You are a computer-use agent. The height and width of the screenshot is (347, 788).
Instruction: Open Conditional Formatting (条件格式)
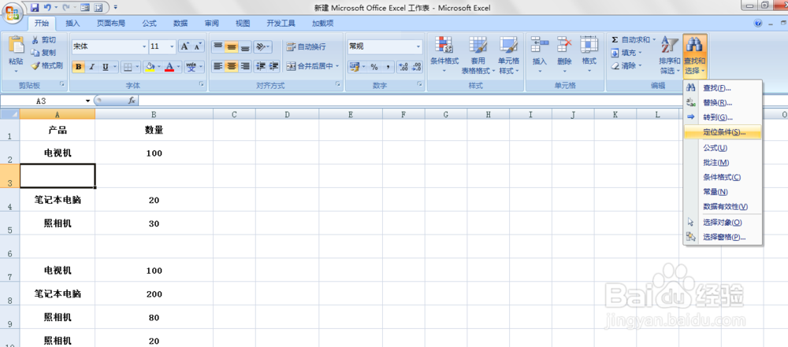(444, 54)
